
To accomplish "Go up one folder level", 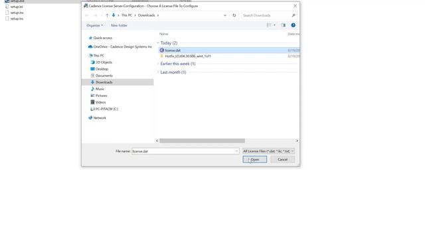I will pyautogui.click(x=107, y=15).
